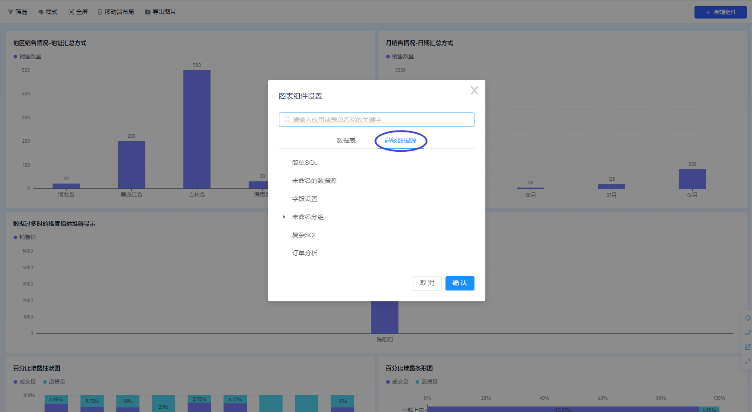Toggle 销售数量 legend in 月销售情况 chart
Image resolution: width=752 pixels, height=412 pixels.
coord(400,56)
